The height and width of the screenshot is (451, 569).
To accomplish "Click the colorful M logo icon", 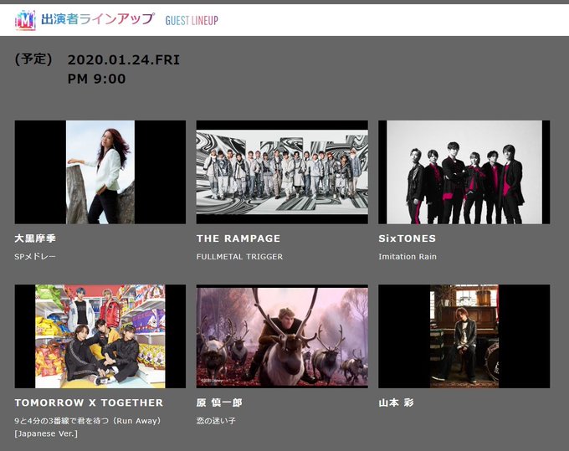I will coord(25,20).
